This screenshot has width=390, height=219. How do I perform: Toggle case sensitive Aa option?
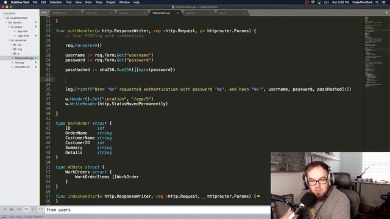tap(12, 209)
